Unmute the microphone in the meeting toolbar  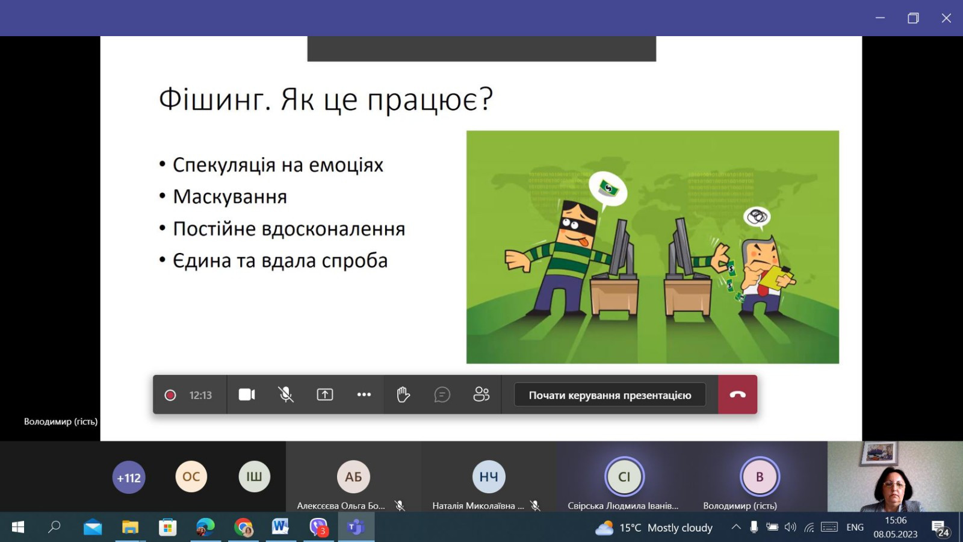pyautogui.click(x=286, y=394)
